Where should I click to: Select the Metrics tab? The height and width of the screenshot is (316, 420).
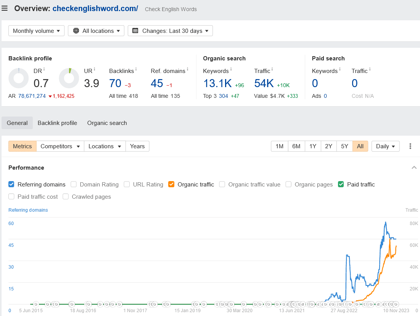(23, 146)
